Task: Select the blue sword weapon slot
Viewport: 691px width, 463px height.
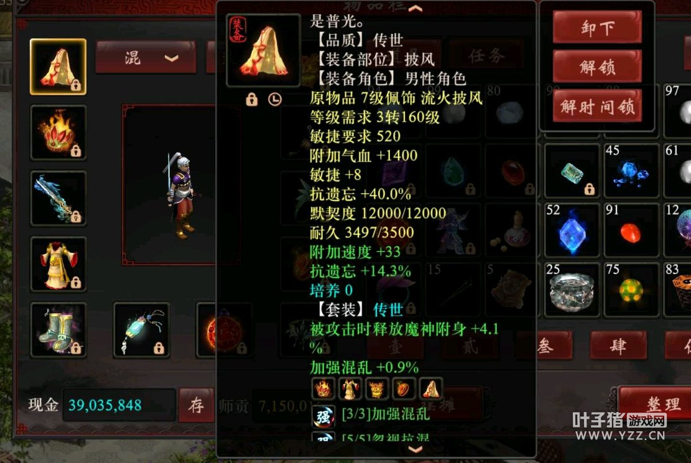Action: click(58, 198)
